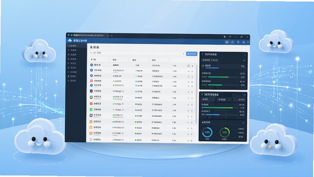Click the olive square icon with yellow center
This screenshot has width=314, height=177.
pos(91,97)
